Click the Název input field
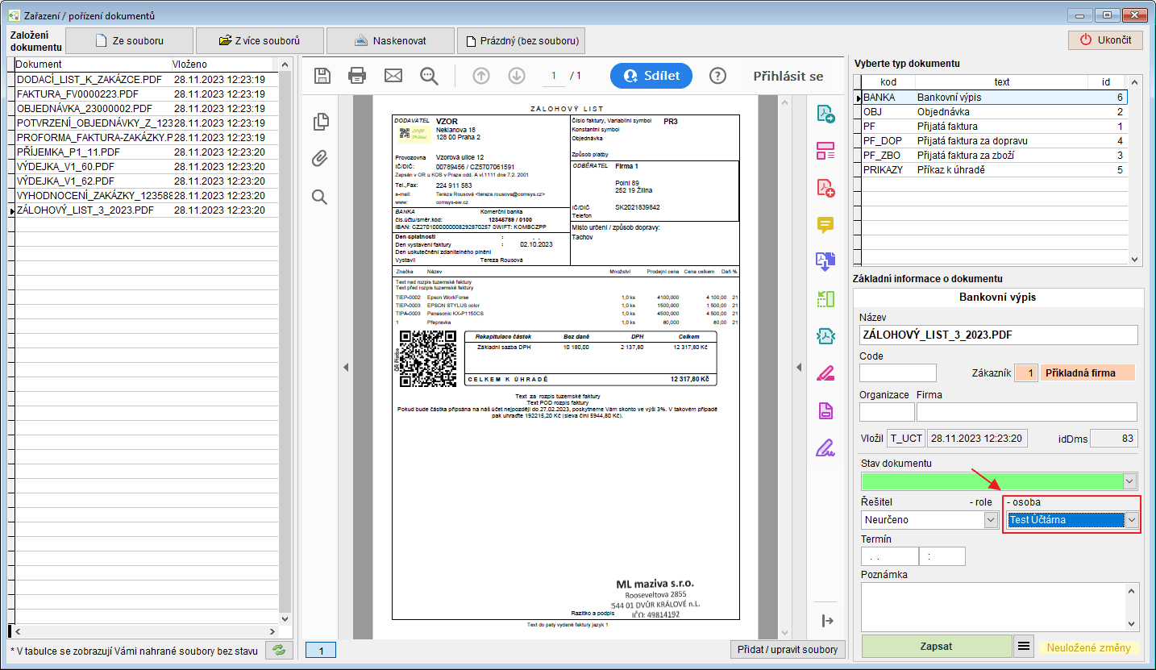This screenshot has width=1156, height=670. 998,335
